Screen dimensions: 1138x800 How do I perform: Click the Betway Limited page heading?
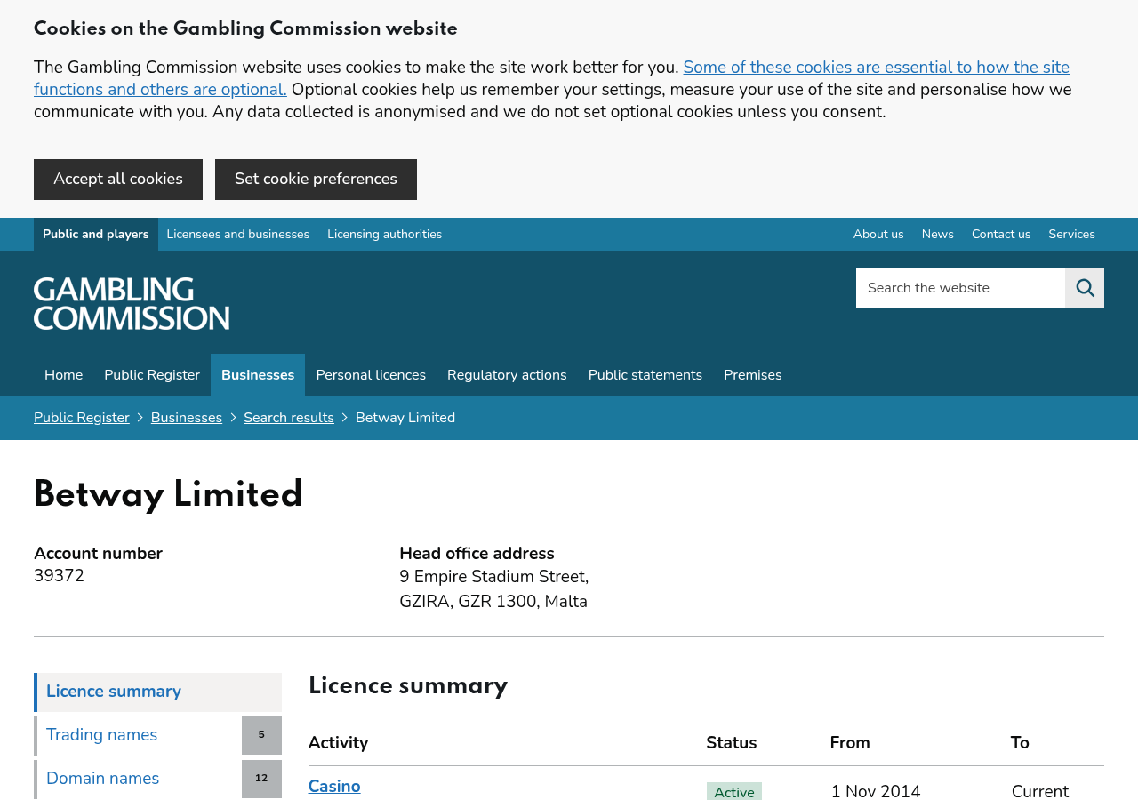pyautogui.click(x=168, y=495)
